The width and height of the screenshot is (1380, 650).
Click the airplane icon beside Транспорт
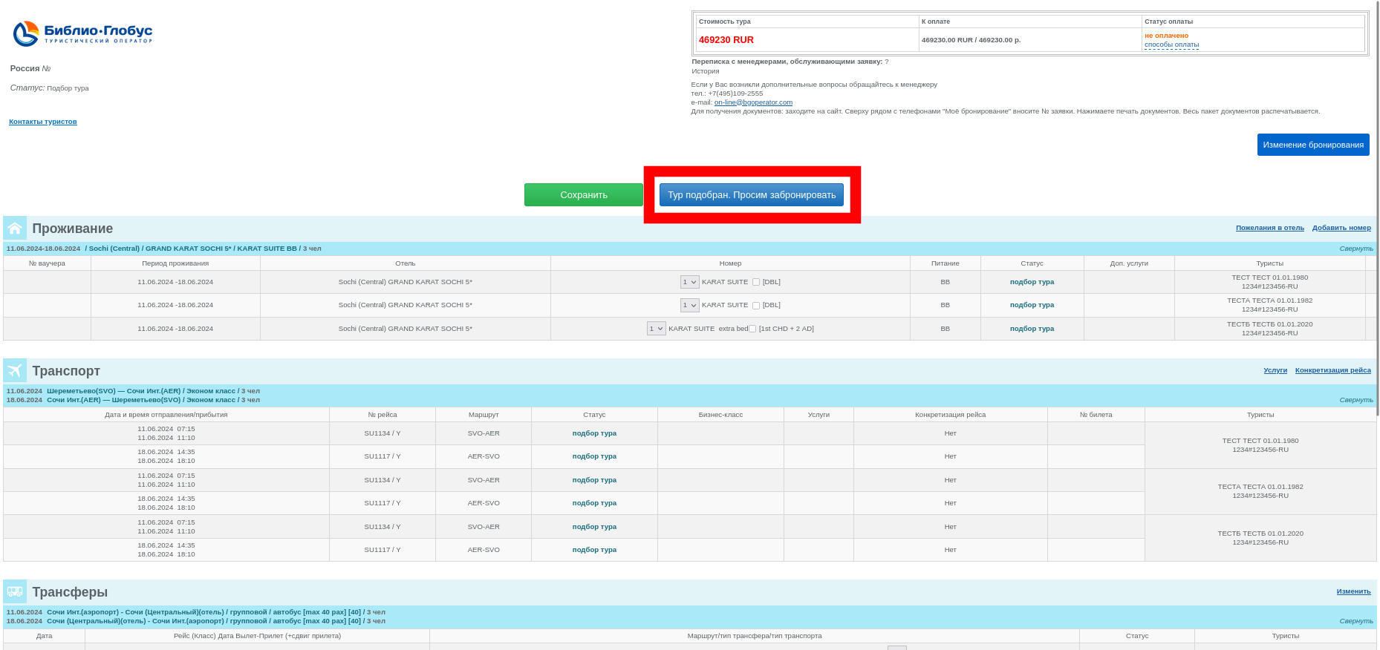pos(15,371)
